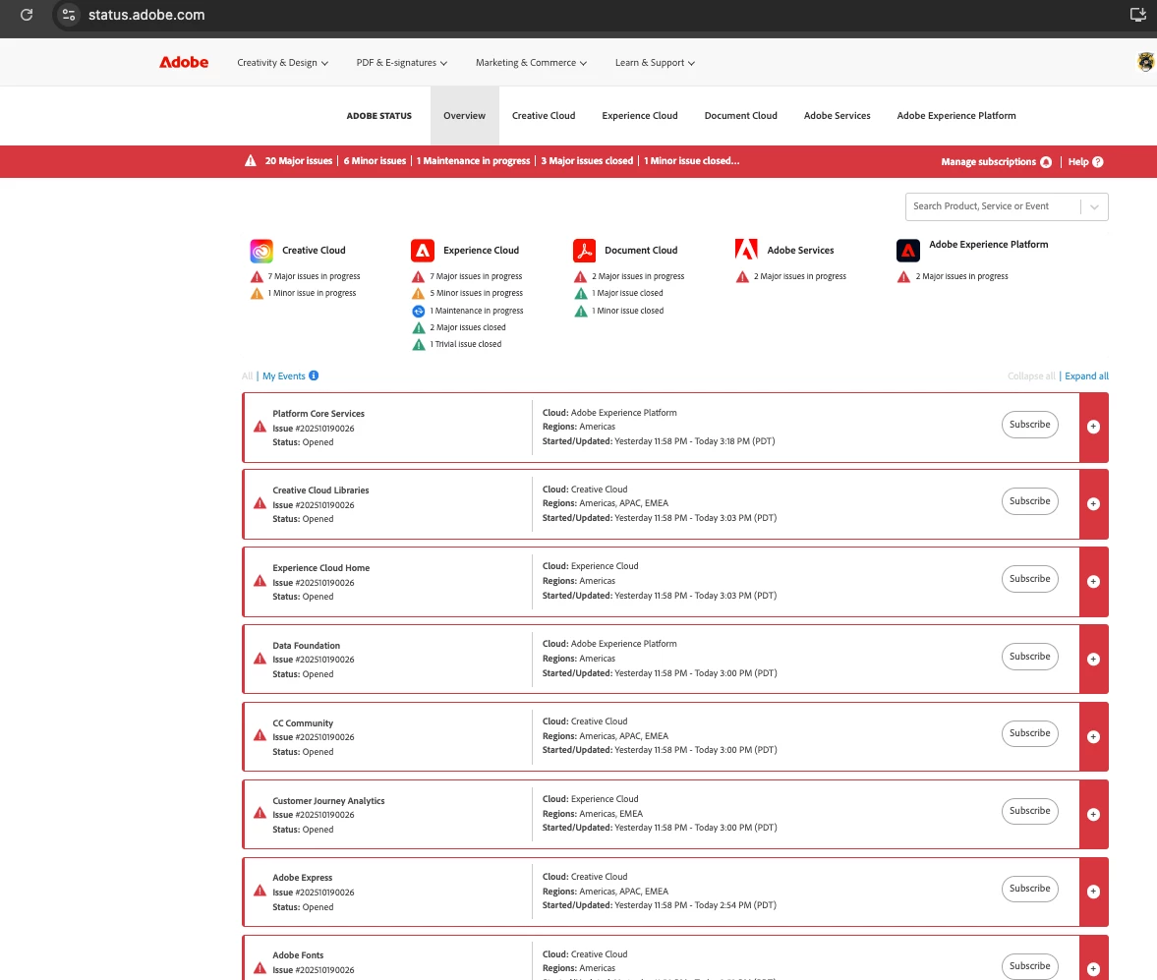
Task: Reload the page with the refresh icon
Action: (27, 15)
